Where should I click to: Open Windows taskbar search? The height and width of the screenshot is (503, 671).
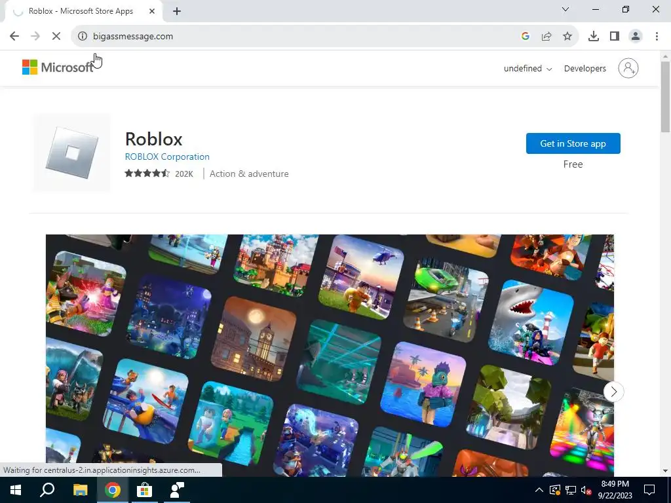pos(47,490)
